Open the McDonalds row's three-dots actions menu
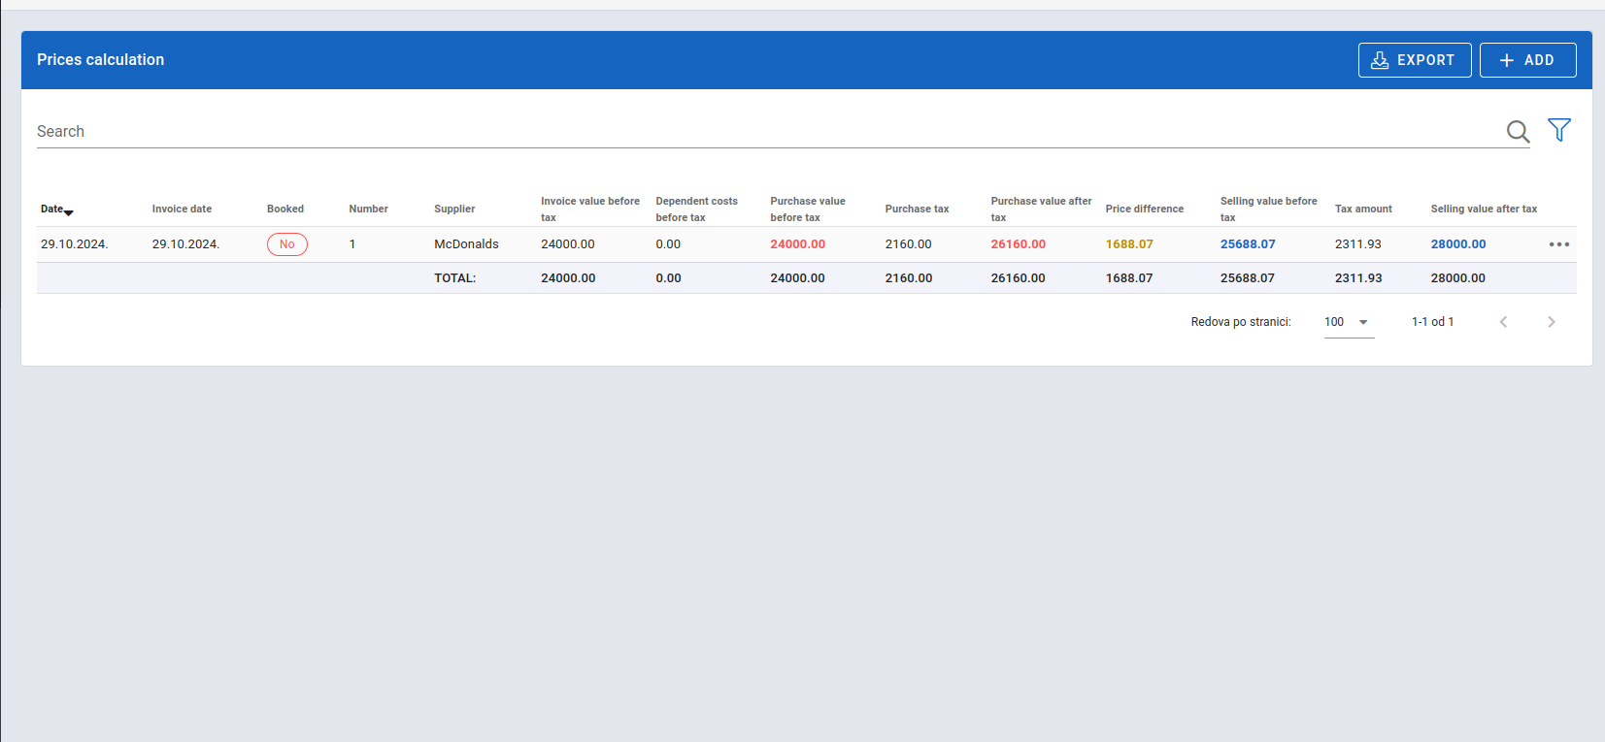 pyautogui.click(x=1559, y=244)
